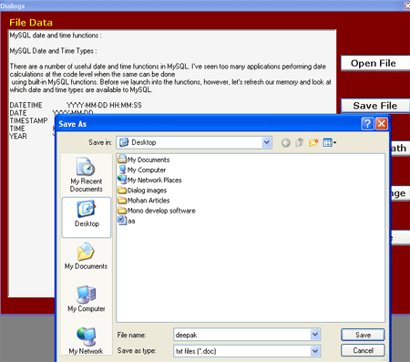Select Desktop in the places bar

pyautogui.click(x=87, y=217)
